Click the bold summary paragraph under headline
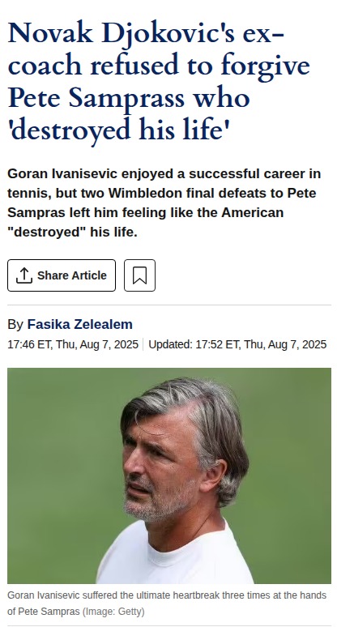Image resolution: width=337 pixels, height=627 pixels. 164,203
